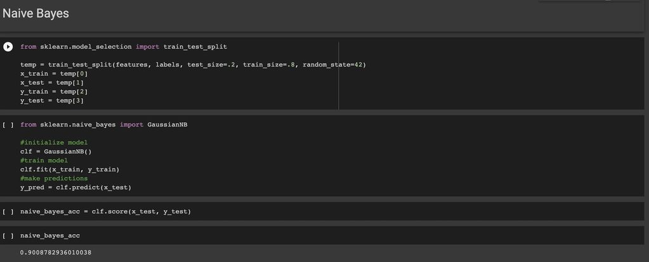Click the y_test = temp[3] line
Image resolution: width=649 pixels, height=262 pixels.
(51, 101)
